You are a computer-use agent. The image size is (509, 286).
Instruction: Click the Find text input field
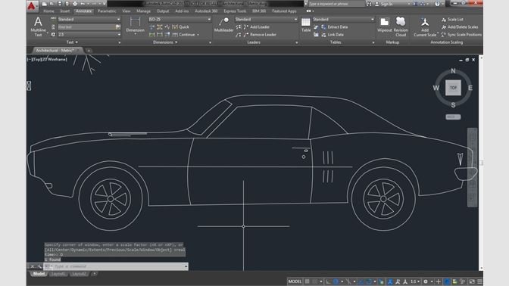point(86,27)
